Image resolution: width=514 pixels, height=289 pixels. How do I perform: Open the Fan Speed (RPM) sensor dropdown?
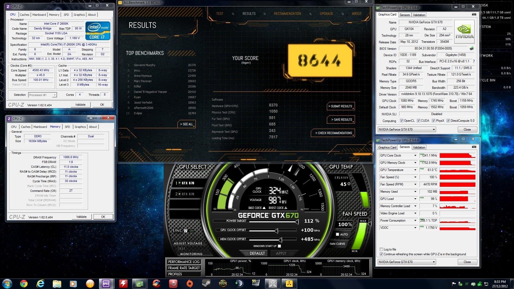[x=415, y=184]
